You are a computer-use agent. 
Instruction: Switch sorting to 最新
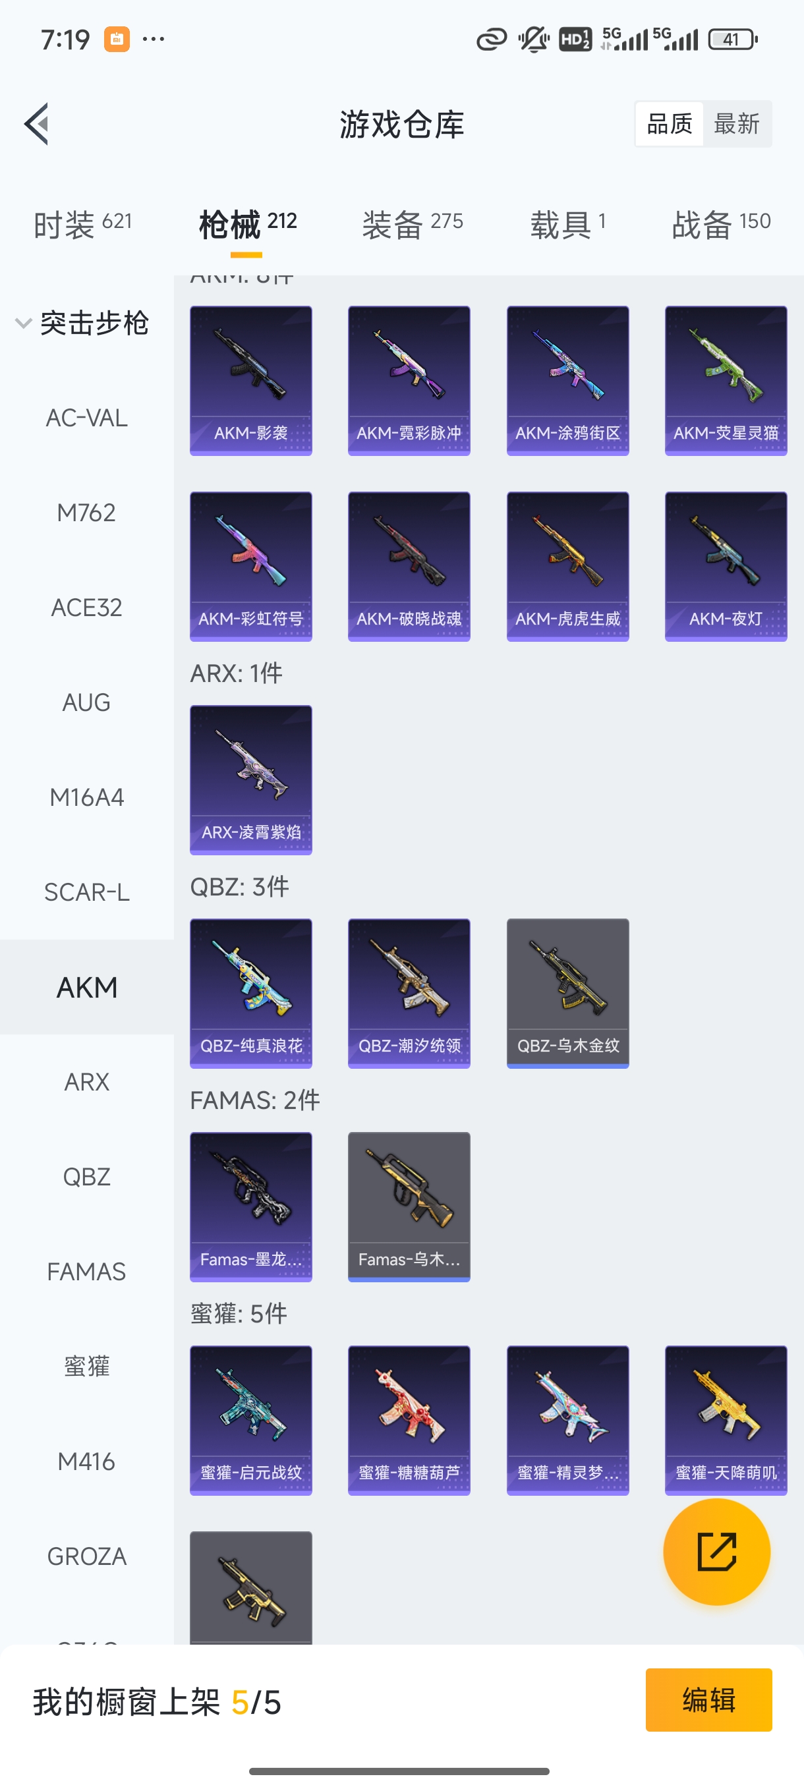pyautogui.click(x=737, y=124)
